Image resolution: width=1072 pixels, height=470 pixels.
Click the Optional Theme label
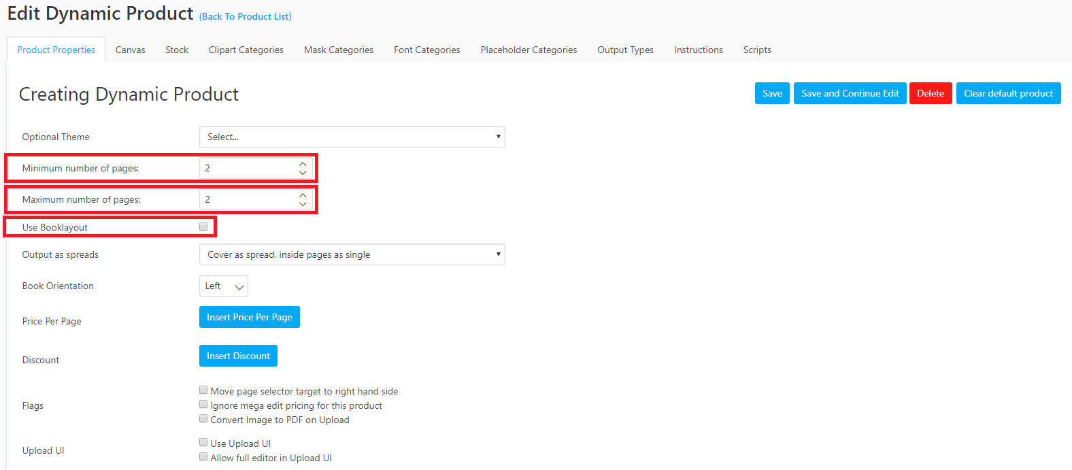(x=56, y=137)
